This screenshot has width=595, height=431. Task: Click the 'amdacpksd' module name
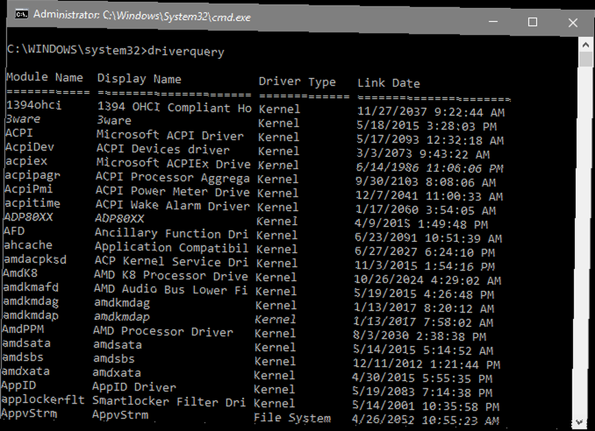35,259
